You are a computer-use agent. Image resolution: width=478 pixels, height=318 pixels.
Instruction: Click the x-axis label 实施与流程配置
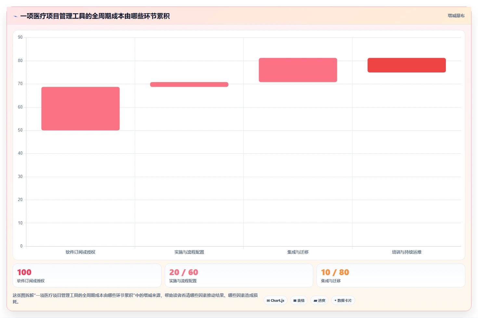tap(189, 252)
